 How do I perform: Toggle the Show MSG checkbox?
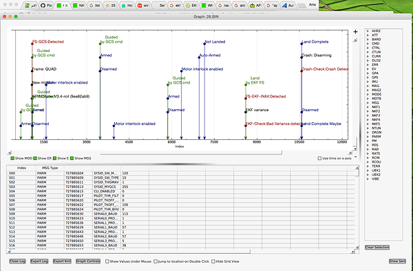click(72, 158)
